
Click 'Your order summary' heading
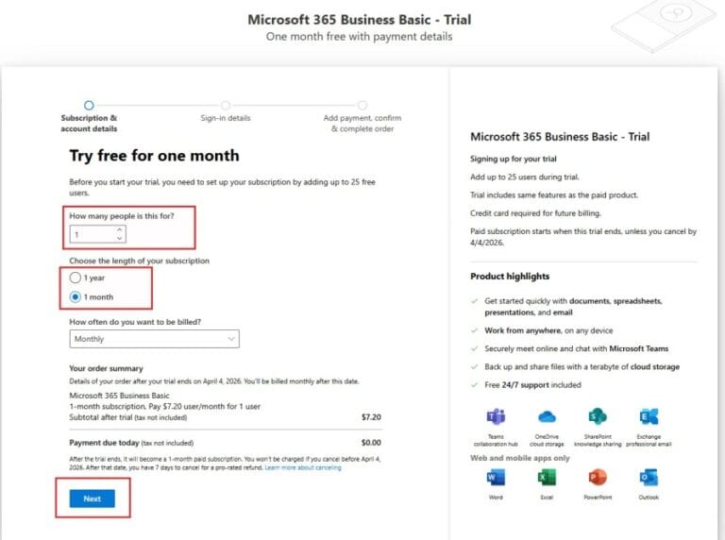click(106, 368)
